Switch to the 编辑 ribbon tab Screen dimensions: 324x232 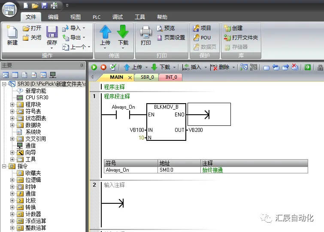tap(53, 17)
